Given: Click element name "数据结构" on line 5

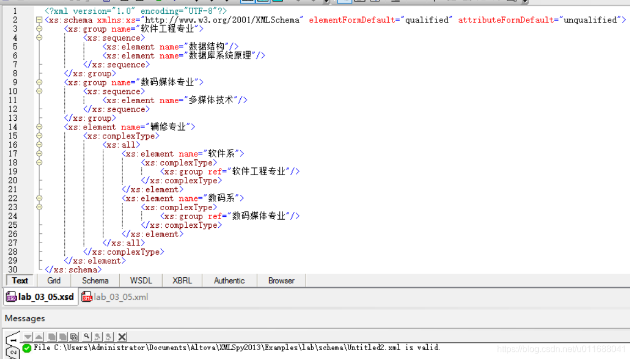Looking at the screenshot, I should 207,47.
